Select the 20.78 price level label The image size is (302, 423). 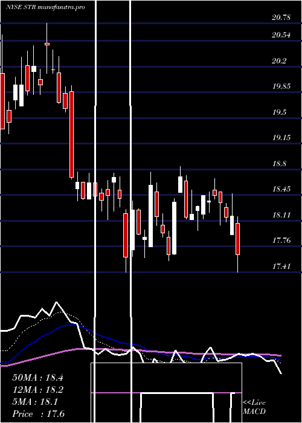281,18
